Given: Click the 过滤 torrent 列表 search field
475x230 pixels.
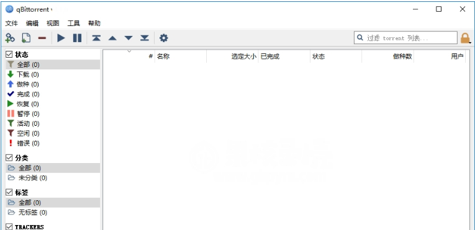Looking at the screenshot, I should pyautogui.click(x=405, y=38).
